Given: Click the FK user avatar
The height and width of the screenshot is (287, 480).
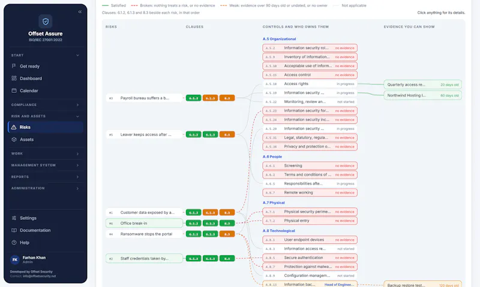Looking at the screenshot, I should click(14, 259).
